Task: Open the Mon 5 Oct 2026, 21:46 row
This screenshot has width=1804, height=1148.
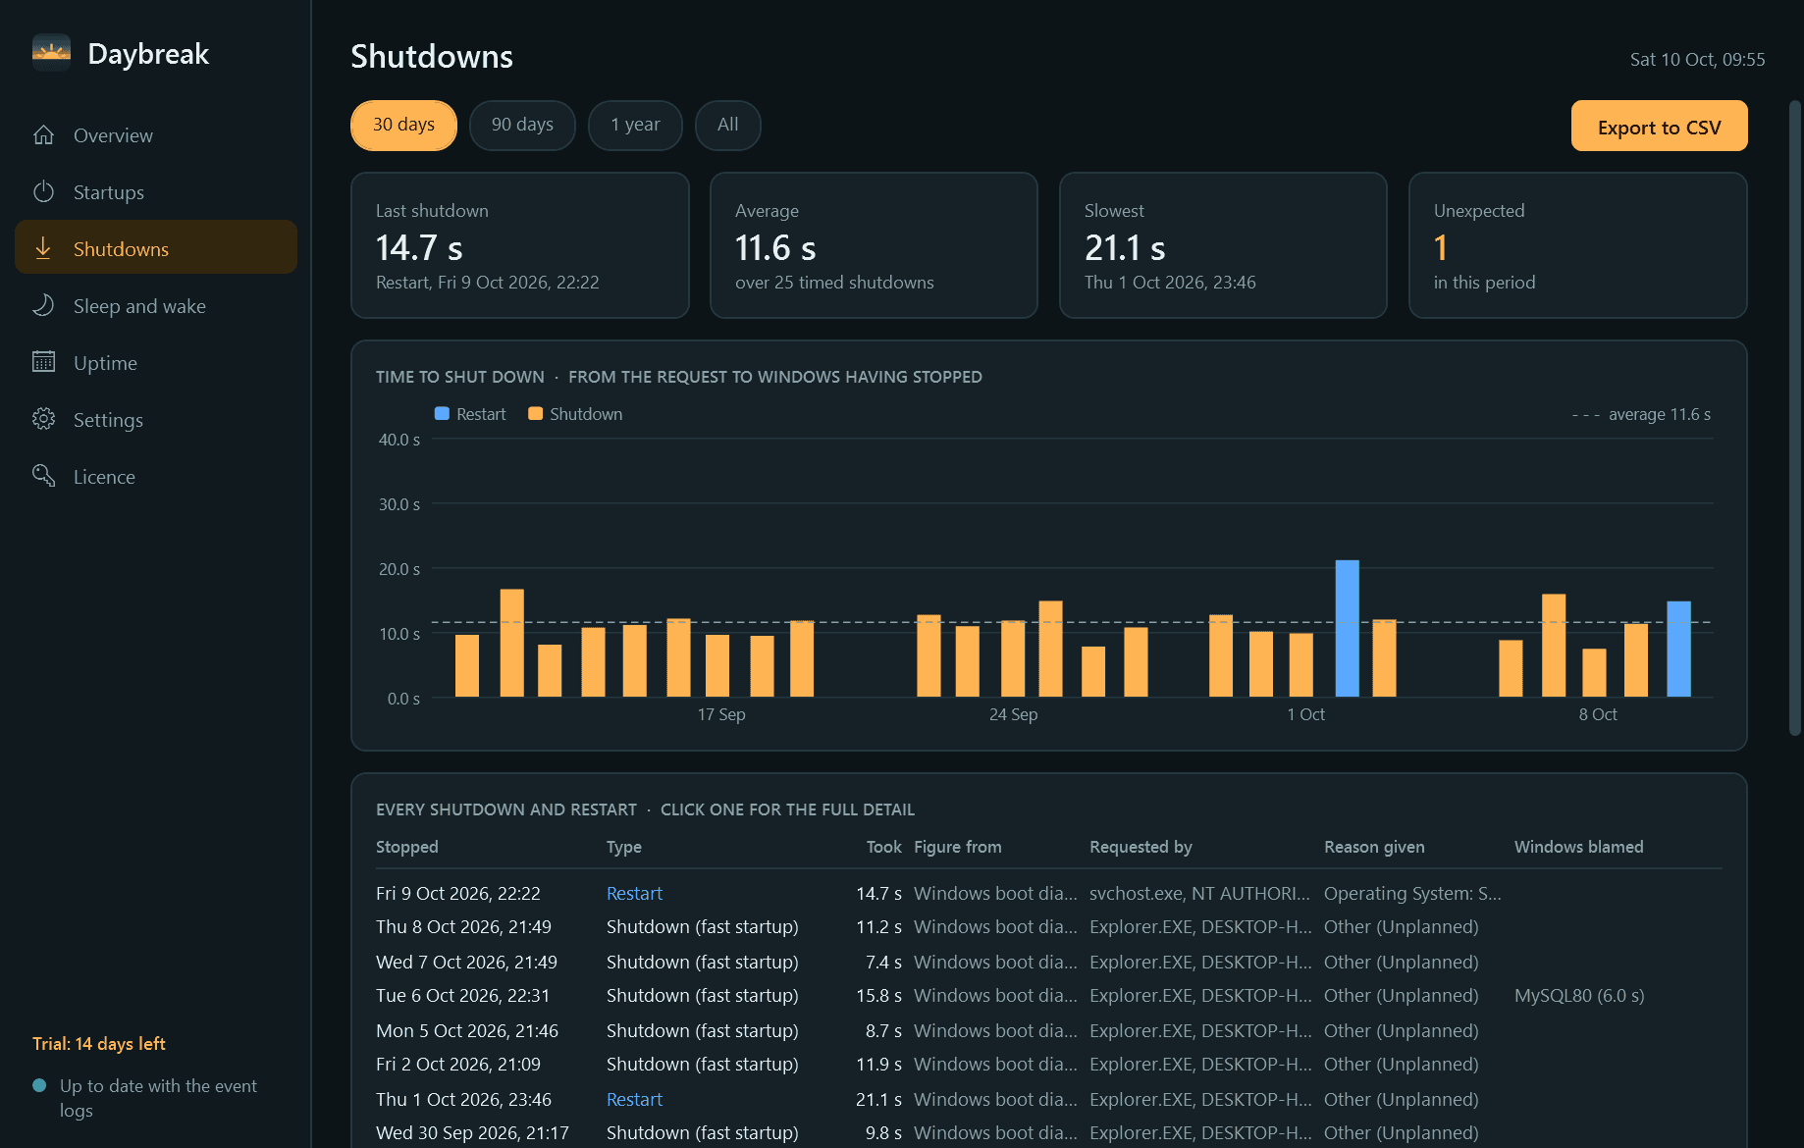Action: point(1048,1030)
